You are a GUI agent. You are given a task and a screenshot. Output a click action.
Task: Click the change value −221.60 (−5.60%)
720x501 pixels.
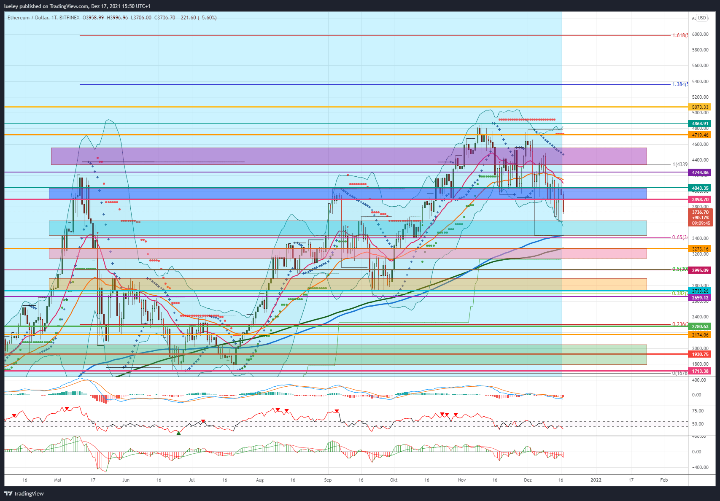(x=197, y=18)
